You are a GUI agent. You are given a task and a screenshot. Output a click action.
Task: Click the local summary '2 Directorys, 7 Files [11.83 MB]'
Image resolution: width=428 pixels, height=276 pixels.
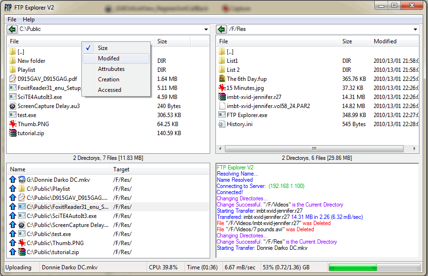tap(108, 158)
